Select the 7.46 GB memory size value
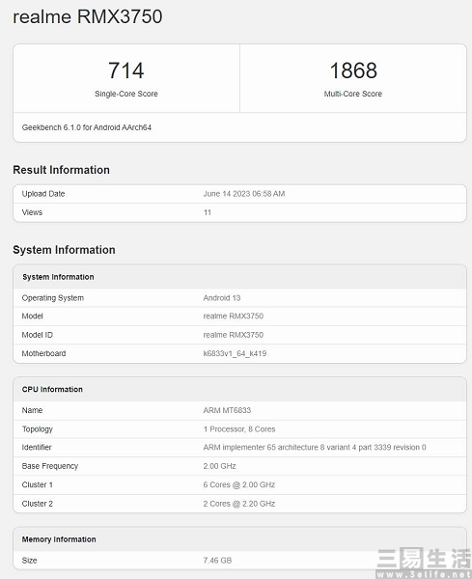 click(x=217, y=561)
